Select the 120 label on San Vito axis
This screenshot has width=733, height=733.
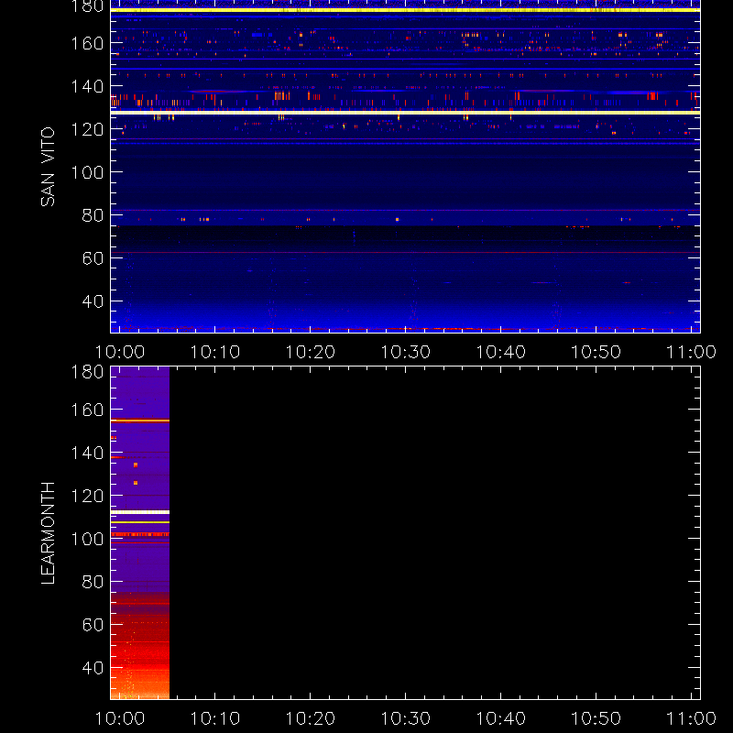tap(87, 129)
